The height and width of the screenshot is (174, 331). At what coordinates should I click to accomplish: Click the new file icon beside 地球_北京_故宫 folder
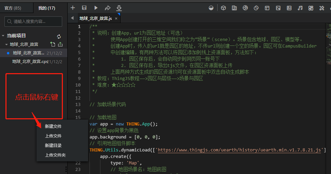tap(53, 44)
